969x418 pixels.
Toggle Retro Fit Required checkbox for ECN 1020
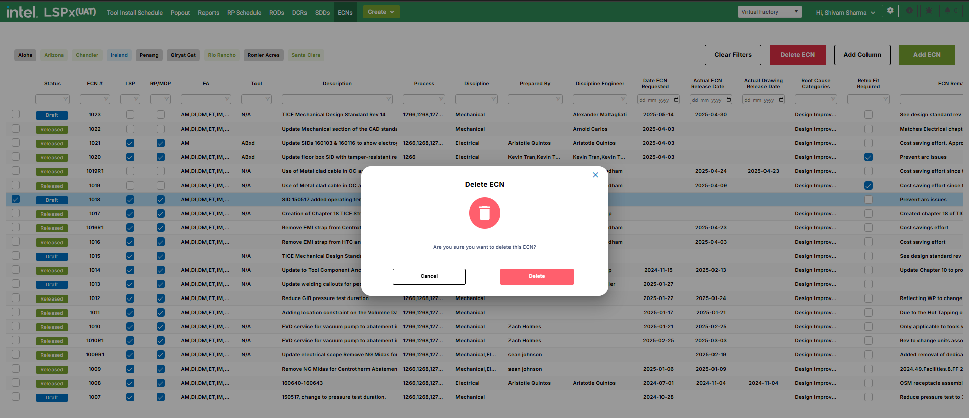pyautogui.click(x=868, y=157)
